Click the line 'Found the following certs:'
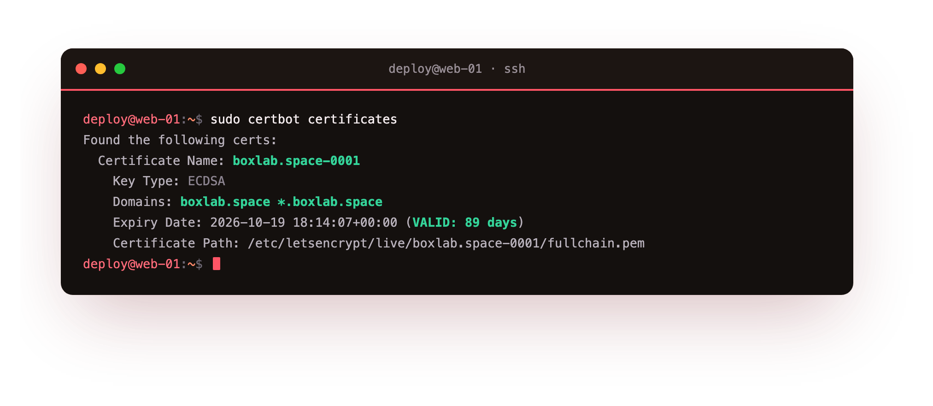Image resolution: width=933 pixels, height=406 pixels. point(180,140)
